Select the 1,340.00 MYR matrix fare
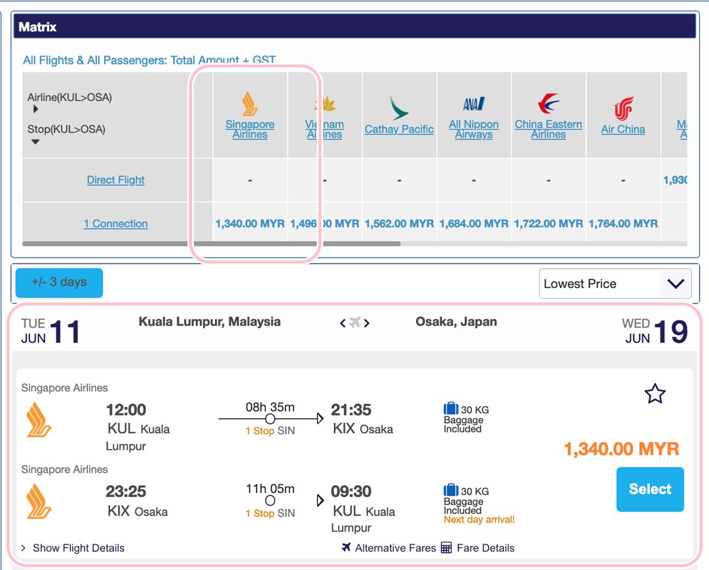This screenshot has width=709, height=570. point(250,224)
